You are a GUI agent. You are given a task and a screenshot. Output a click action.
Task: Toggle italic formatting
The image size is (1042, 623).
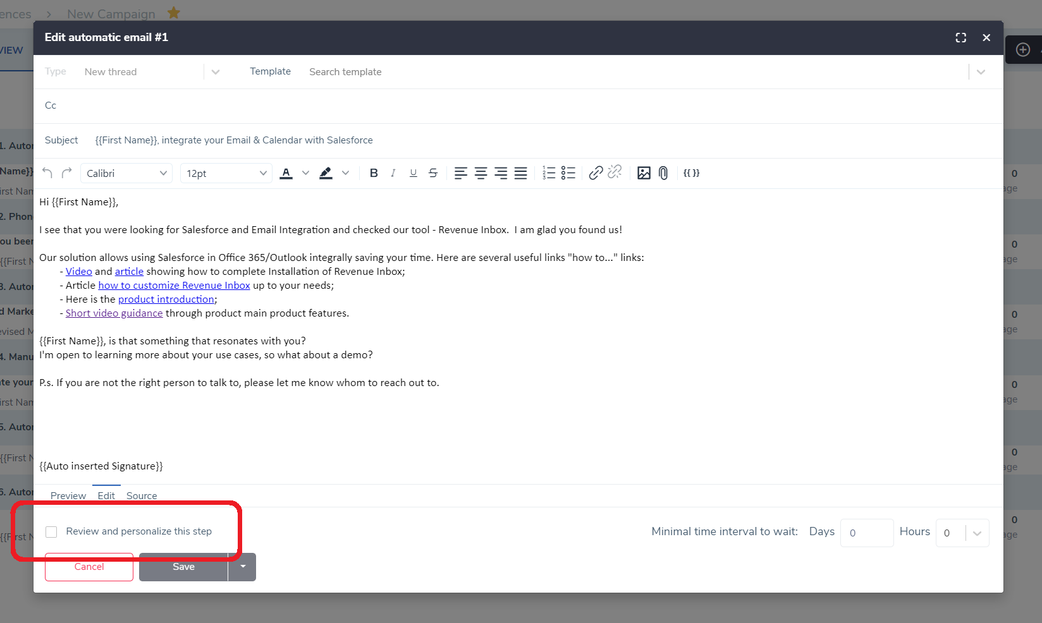393,173
